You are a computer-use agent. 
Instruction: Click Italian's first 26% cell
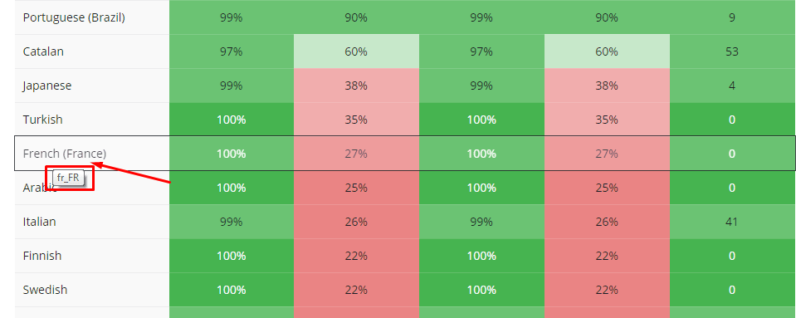coord(356,222)
